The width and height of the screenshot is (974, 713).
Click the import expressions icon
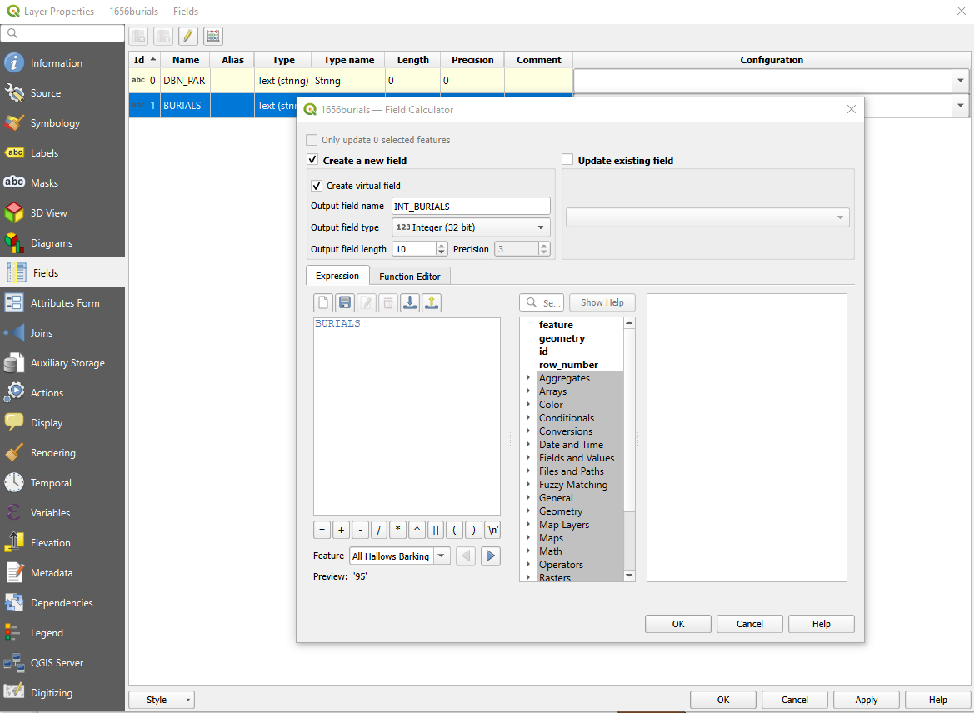pos(409,302)
